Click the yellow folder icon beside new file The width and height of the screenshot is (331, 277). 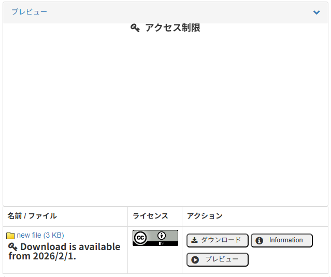[x=10, y=236]
